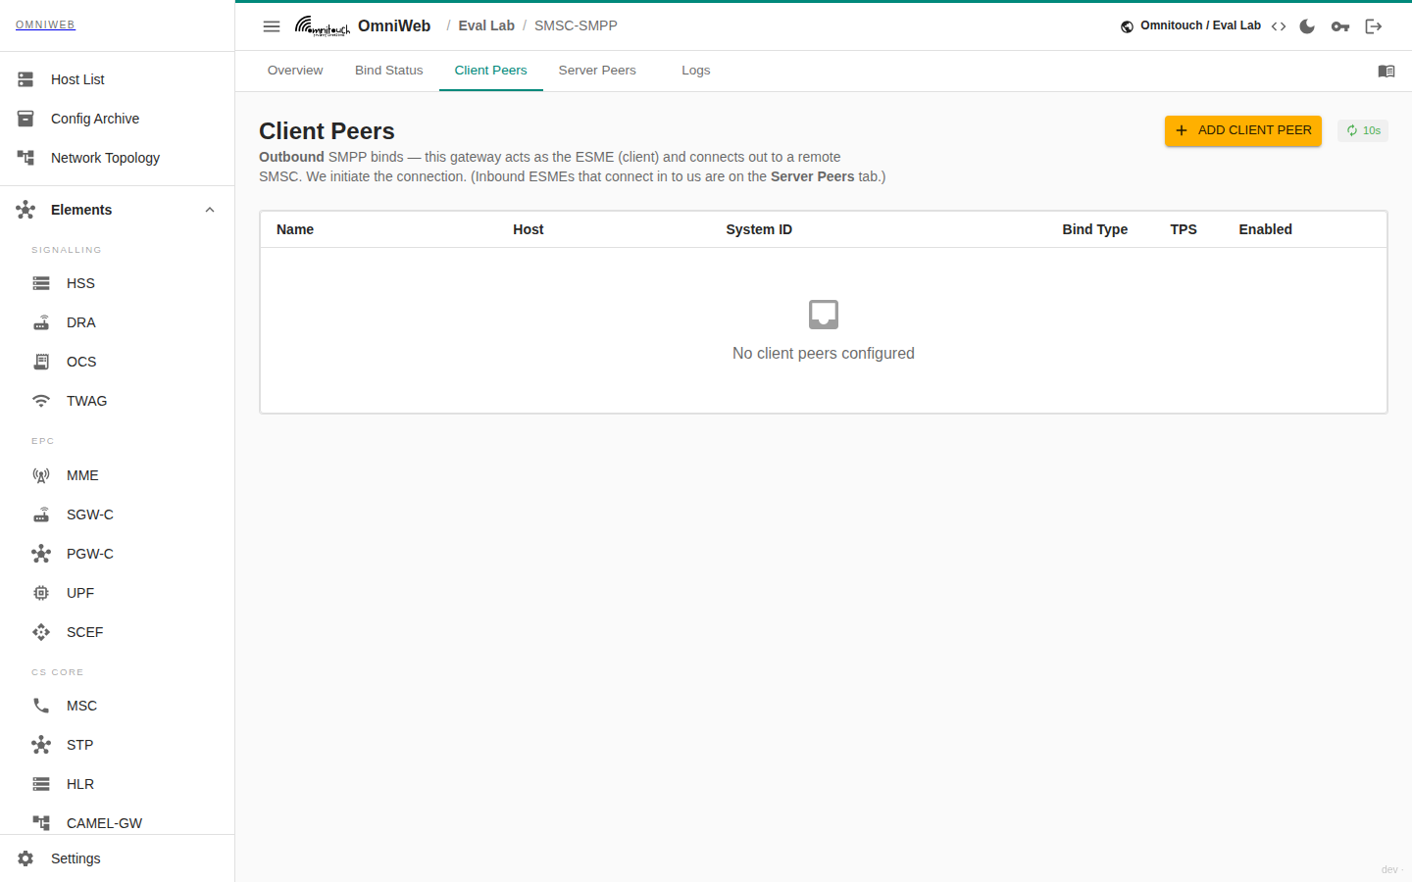Click the MSC phone icon
1412x882 pixels.
coord(41,706)
